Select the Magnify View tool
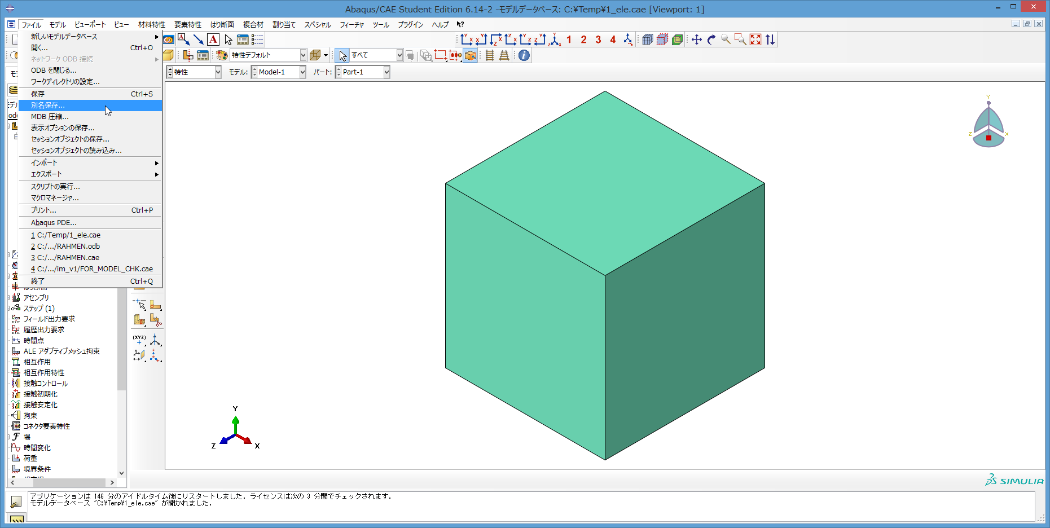The image size is (1050, 528). tap(726, 39)
